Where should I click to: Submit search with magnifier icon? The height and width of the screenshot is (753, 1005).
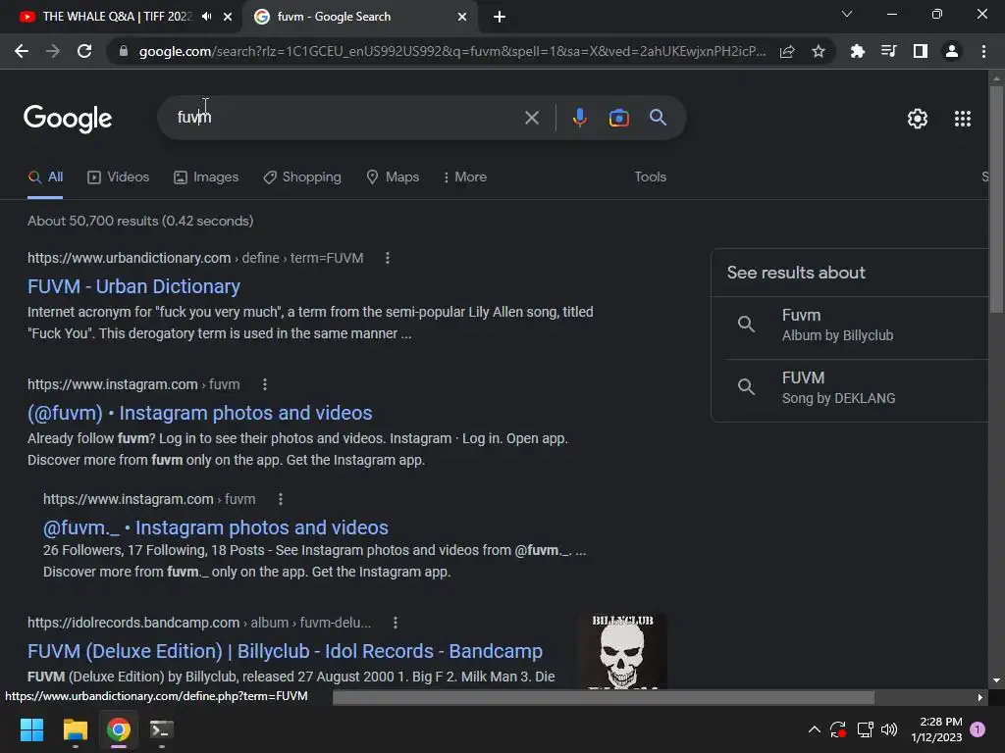click(658, 118)
